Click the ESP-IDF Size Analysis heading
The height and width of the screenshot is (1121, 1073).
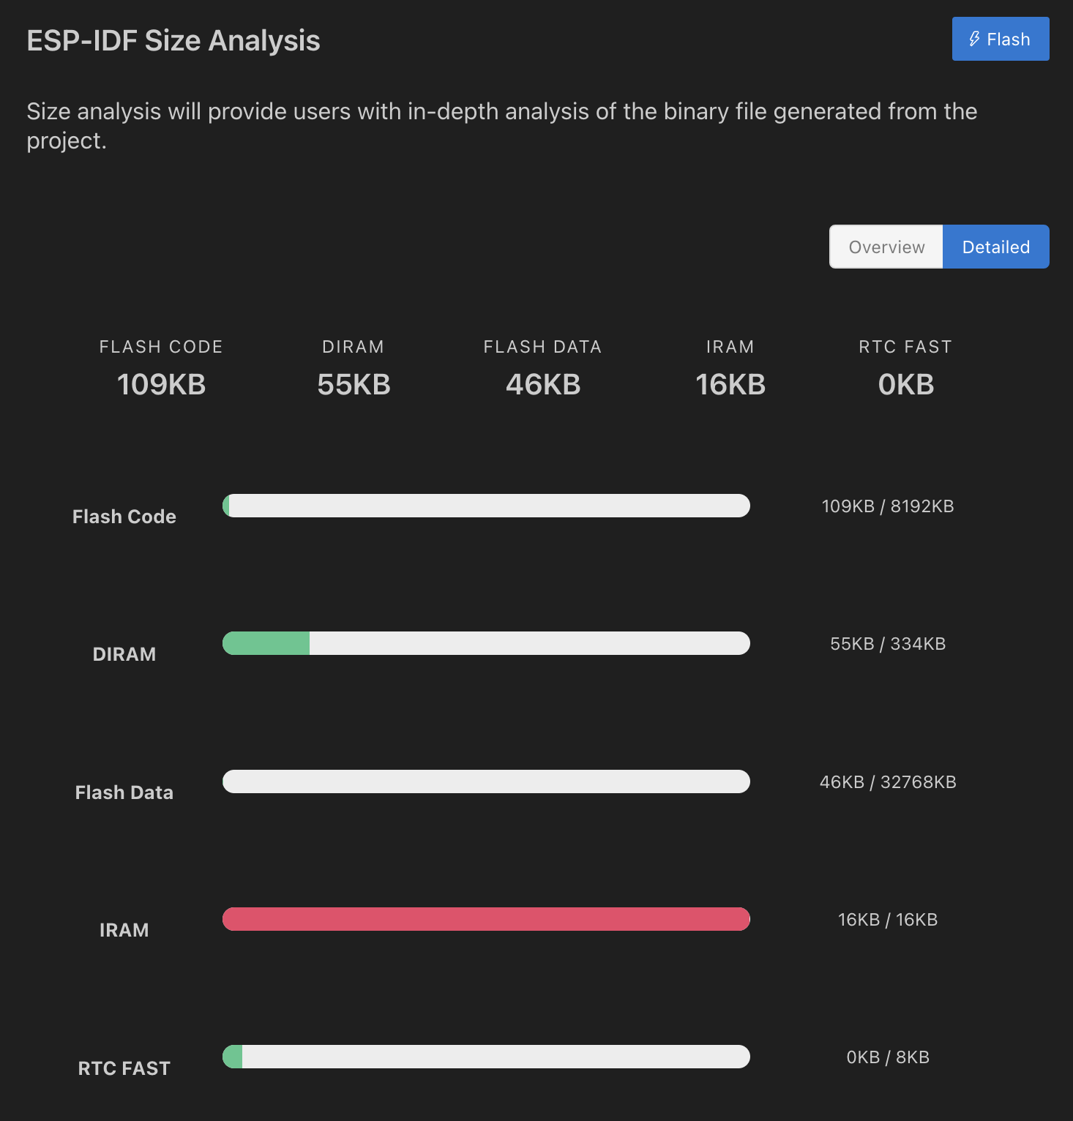coord(173,40)
